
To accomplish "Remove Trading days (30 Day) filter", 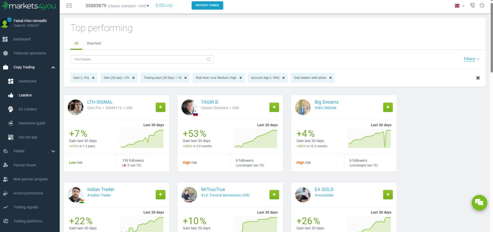I will pos(186,78).
